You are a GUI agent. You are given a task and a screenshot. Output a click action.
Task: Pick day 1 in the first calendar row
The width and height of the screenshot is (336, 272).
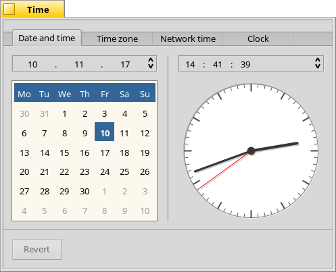point(64,114)
